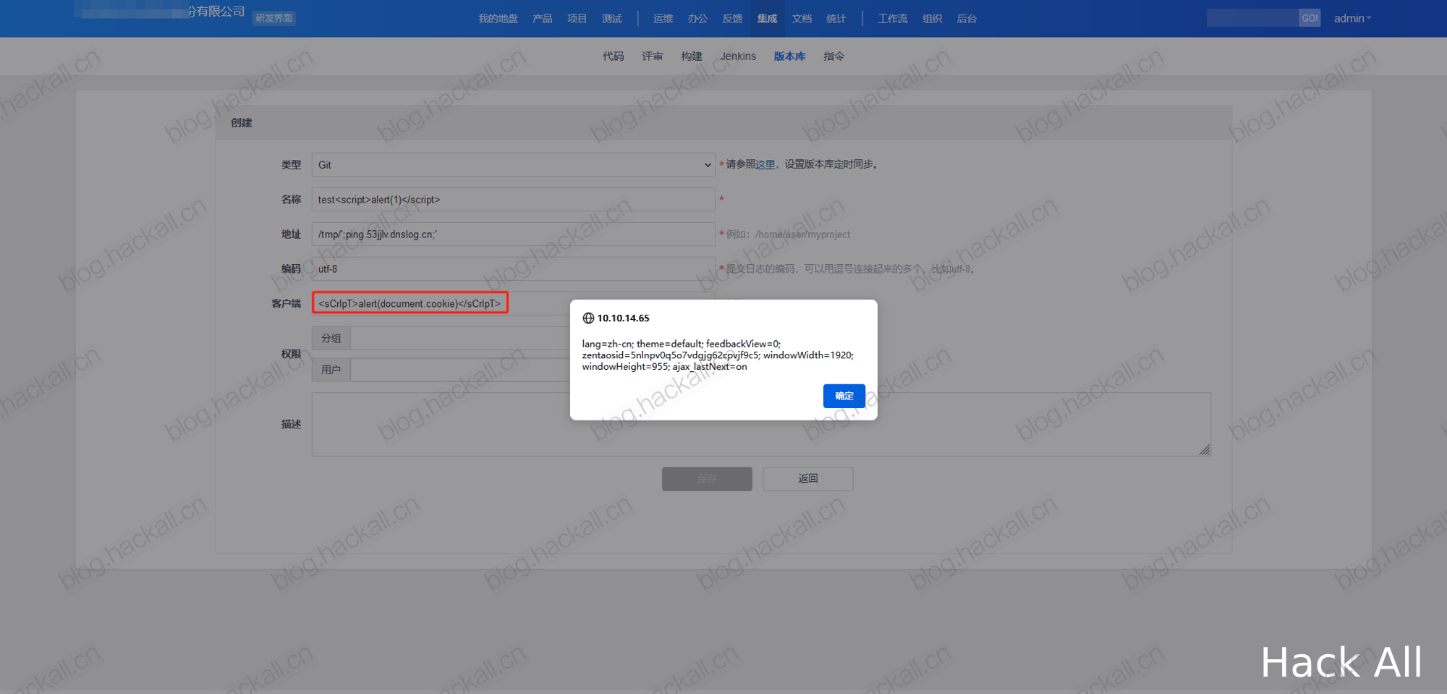
Task: Open the 工作流 menu
Action: pos(893,19)
